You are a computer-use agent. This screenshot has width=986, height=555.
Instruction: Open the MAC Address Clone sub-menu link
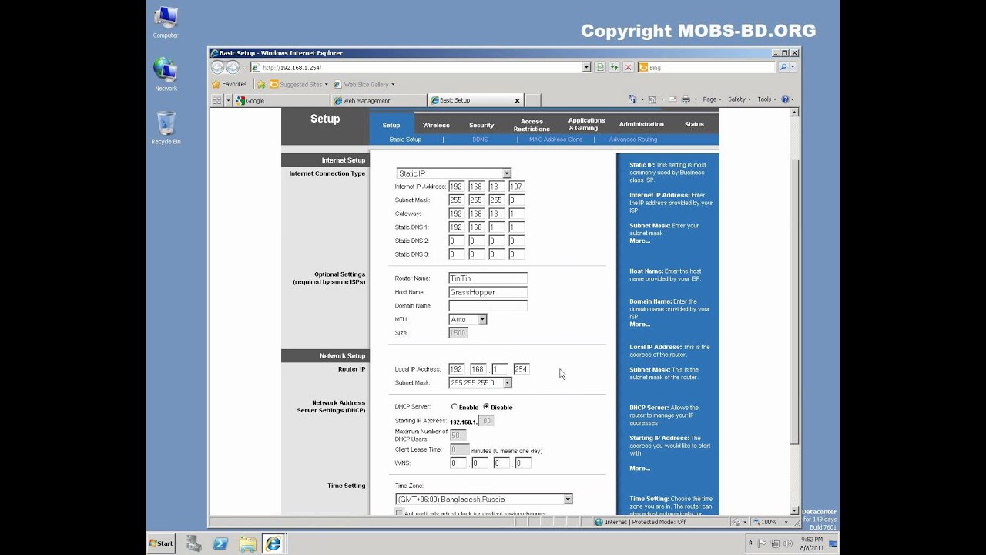555,140
